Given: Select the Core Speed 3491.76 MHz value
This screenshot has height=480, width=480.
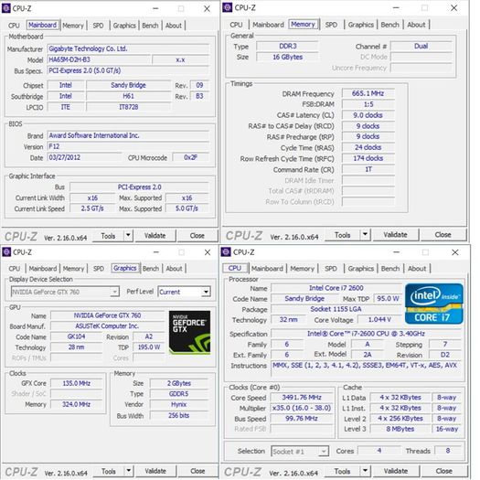Looking at the screenshot, I should click(302, 398).
